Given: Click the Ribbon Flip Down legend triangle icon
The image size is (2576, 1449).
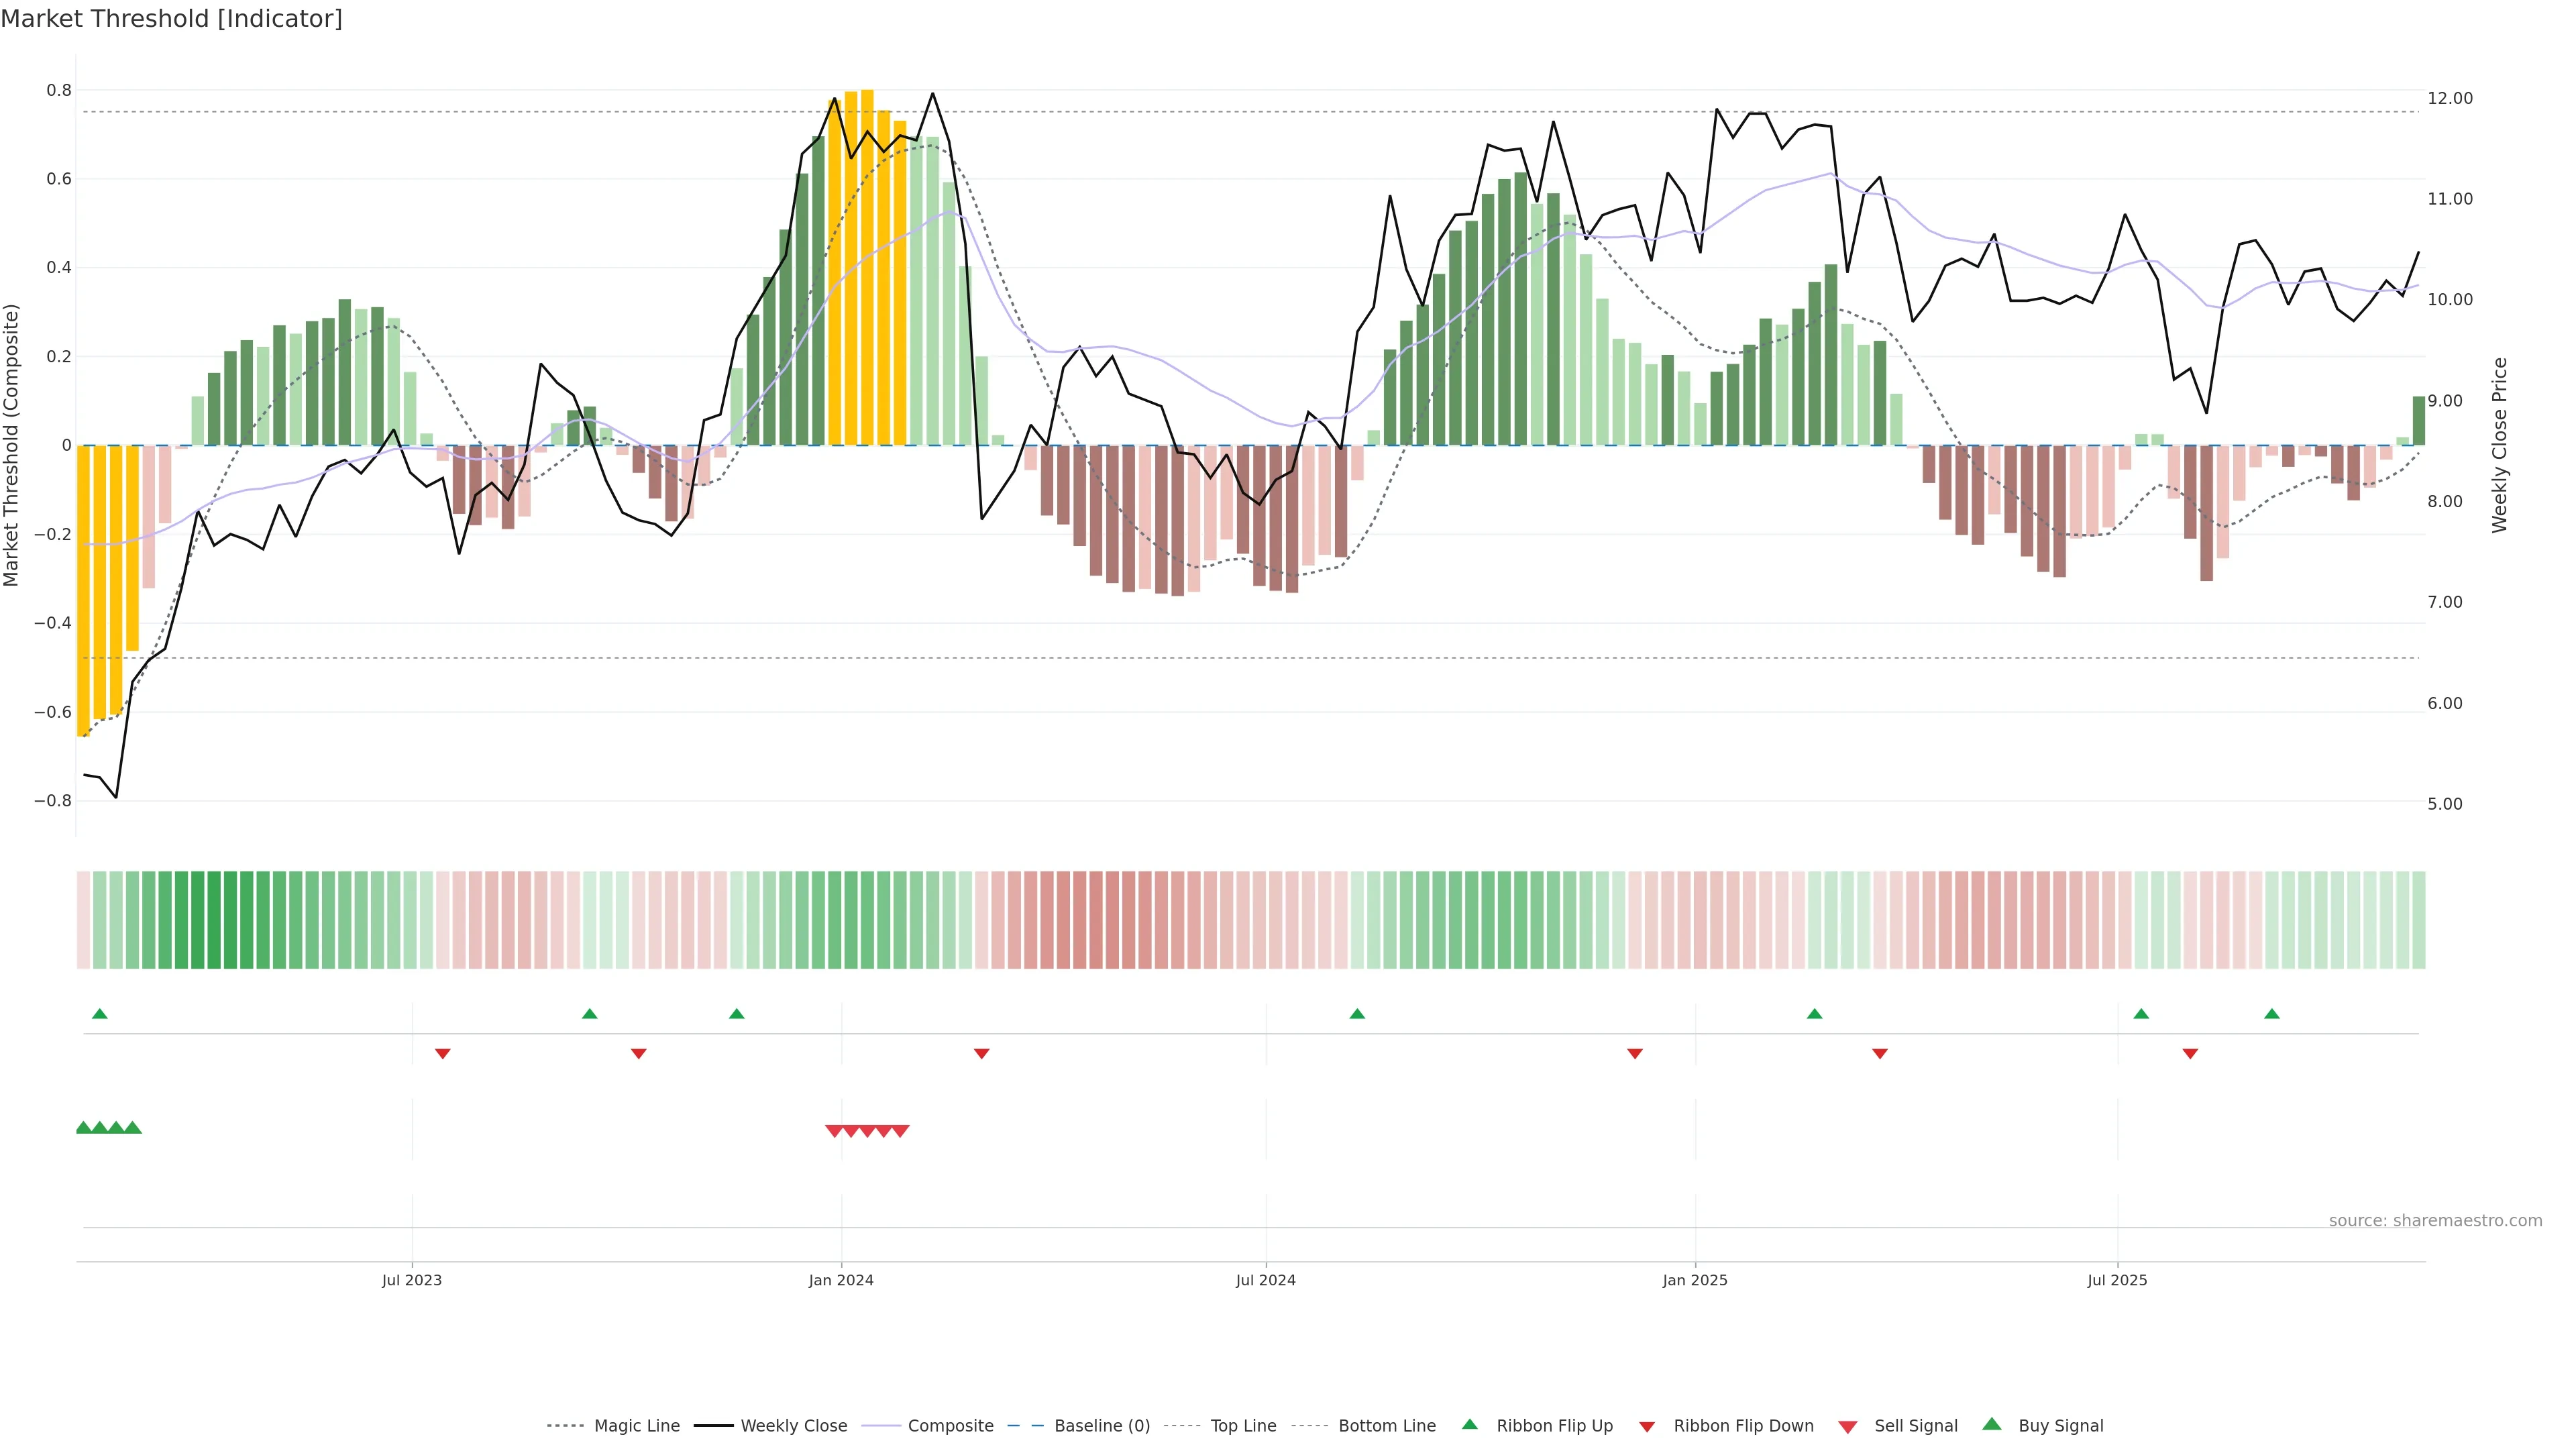Looking at the screenshot, I should click(x=1646, y=1427).
